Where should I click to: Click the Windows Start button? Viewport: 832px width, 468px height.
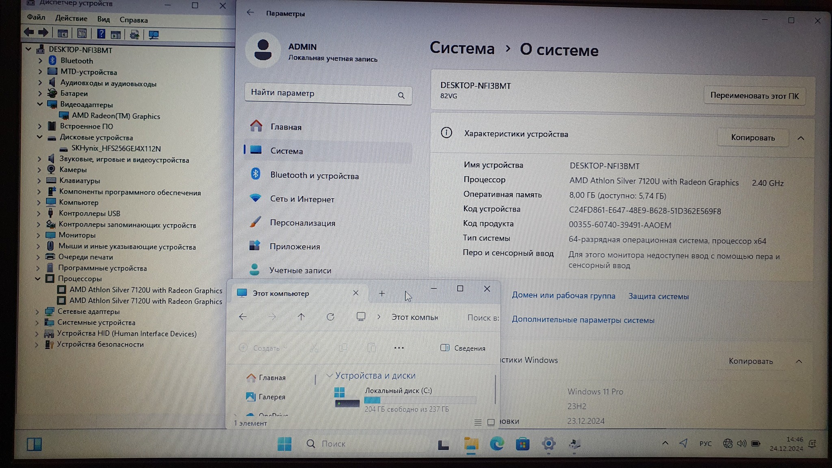(x=284, y=444)
